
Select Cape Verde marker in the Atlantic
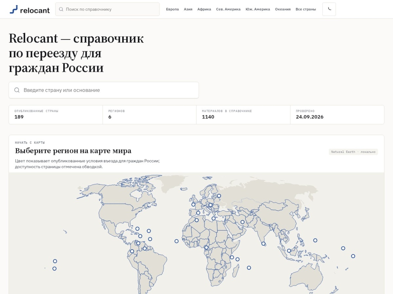click(177, 241)
